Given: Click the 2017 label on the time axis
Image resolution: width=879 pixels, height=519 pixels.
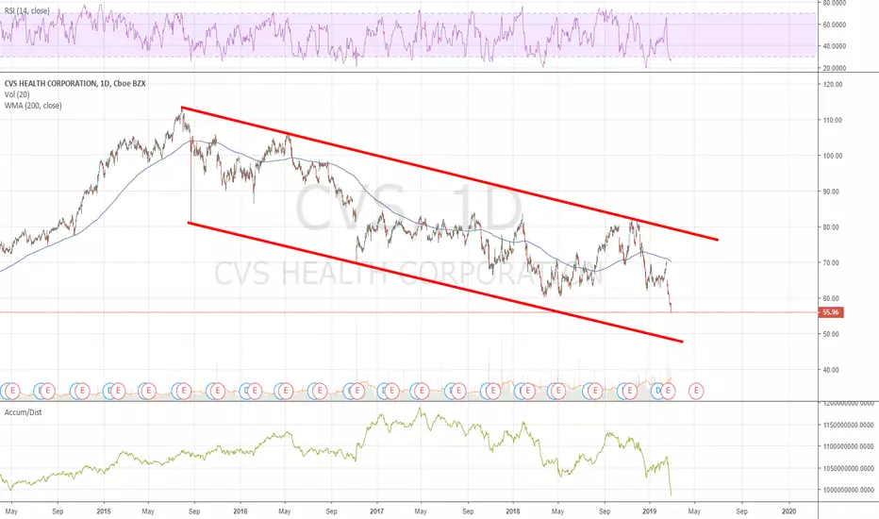Looking at the screenshot, I should pyautogui.click(x=376, y=511).
